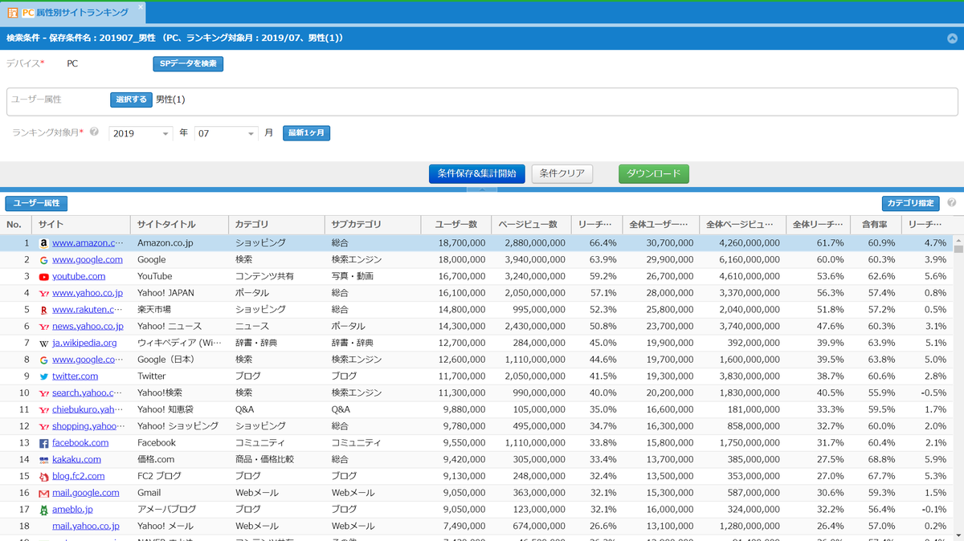Click help icon beside ランキング対象月
Viewport: 964px width, 541px height.
(x=94, y=132)
